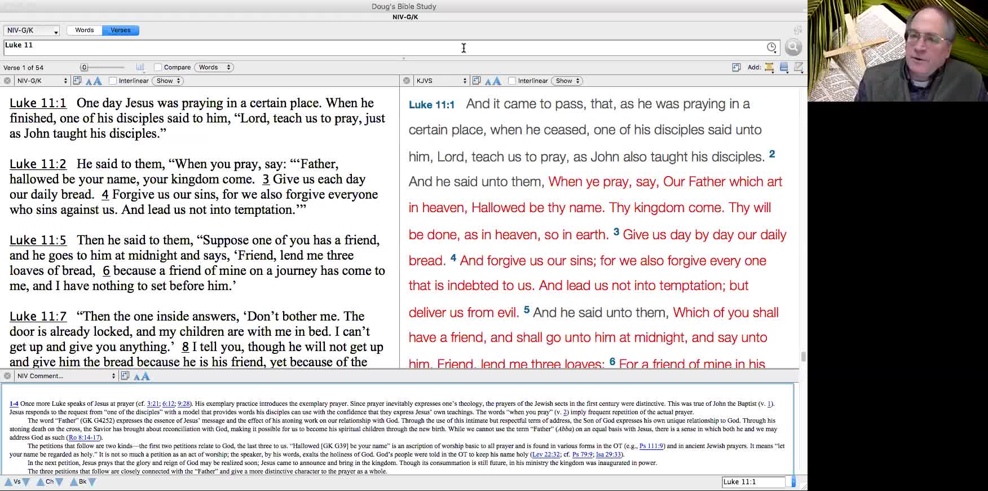Open the Isa 29:33 link in commentary

click(608, 454)
